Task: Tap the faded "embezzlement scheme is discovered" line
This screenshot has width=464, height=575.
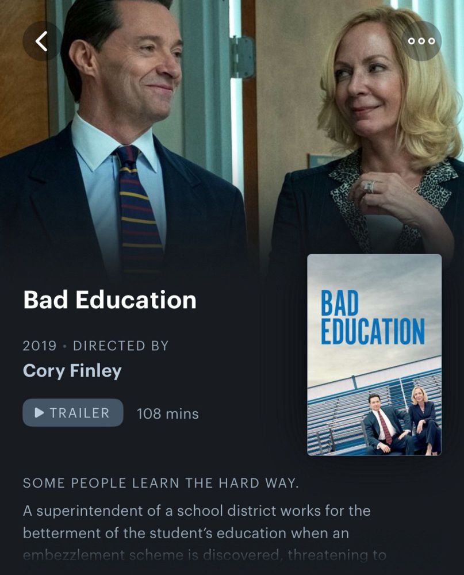Action: point(204,555)
